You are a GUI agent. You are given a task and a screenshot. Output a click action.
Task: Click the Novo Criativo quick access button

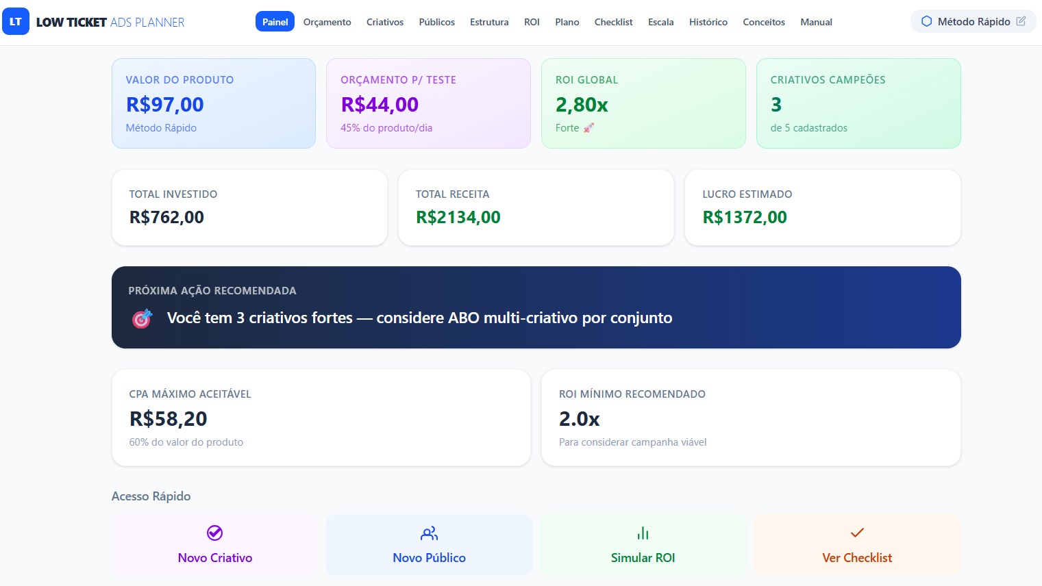pyautogui.click(x=215, y=545)
